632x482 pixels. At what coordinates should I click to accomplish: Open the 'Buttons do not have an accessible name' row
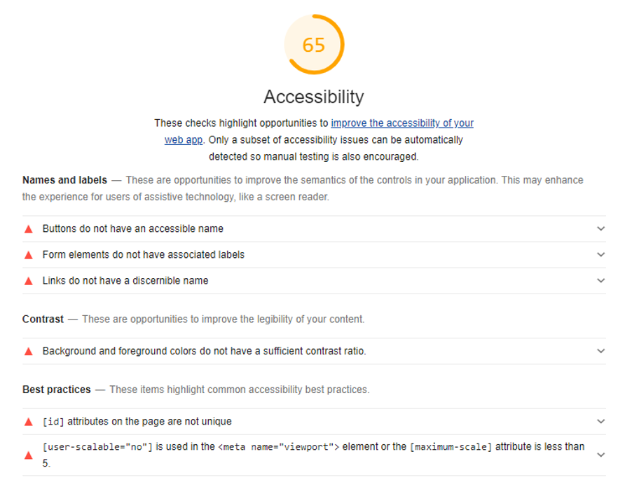pos(314,229)
